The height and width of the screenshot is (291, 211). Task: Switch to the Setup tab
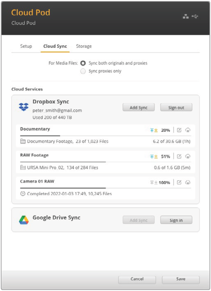tap(26, 46)
